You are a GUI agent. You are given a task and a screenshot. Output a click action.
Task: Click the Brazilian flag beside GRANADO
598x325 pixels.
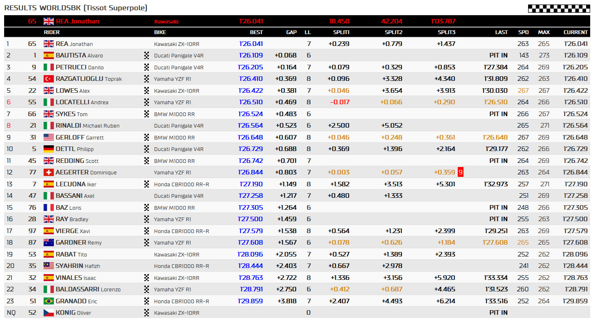[x=49, y=301]
